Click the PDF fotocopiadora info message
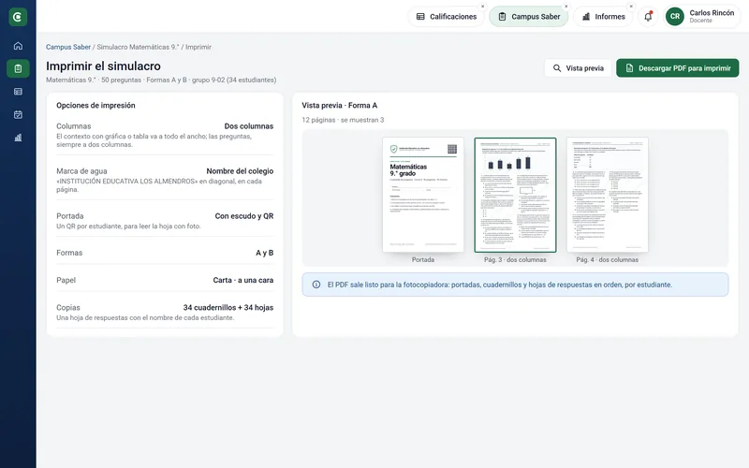 (x=500, y=285)
